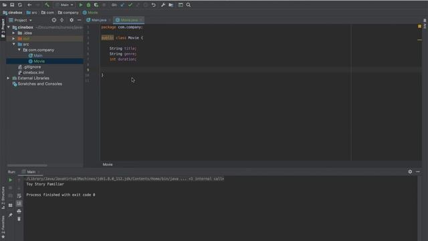
Task: Close the Movie.java tab
Action: 141,20
